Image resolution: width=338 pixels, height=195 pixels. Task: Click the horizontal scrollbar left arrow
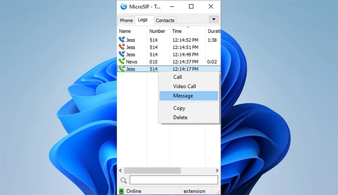coord(120,170)
